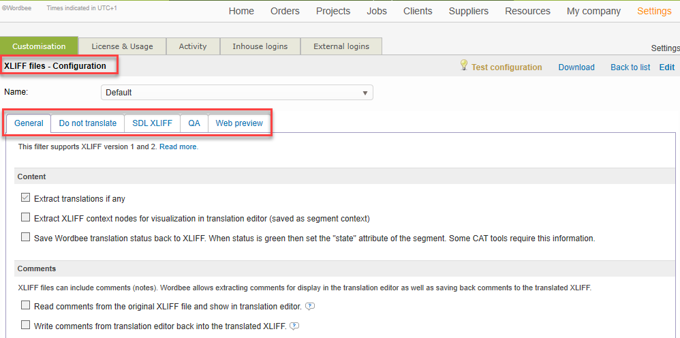Click help bubble next to Read comments option

[x=310, y=306]
